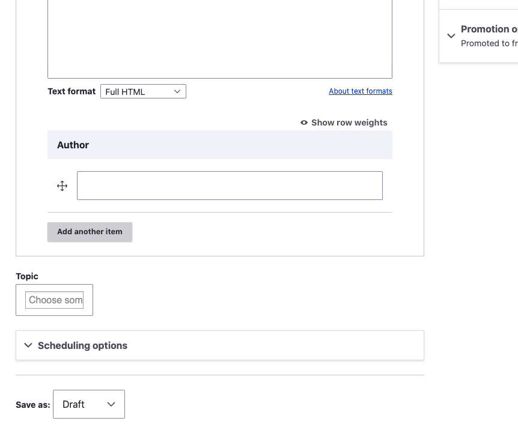Screen dimensions: 518x439
Task: Click the arrow in the Full HTML selector
Action: click(177, 91)
